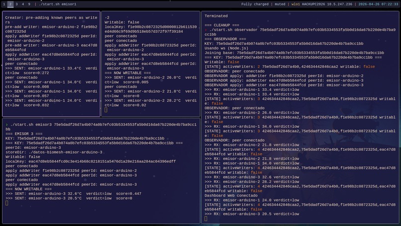Click 'OBSERVADOR apply: addWriter f1e98b2c0872325d' line
The image size is (401, 226).
[x=284, y=76]
